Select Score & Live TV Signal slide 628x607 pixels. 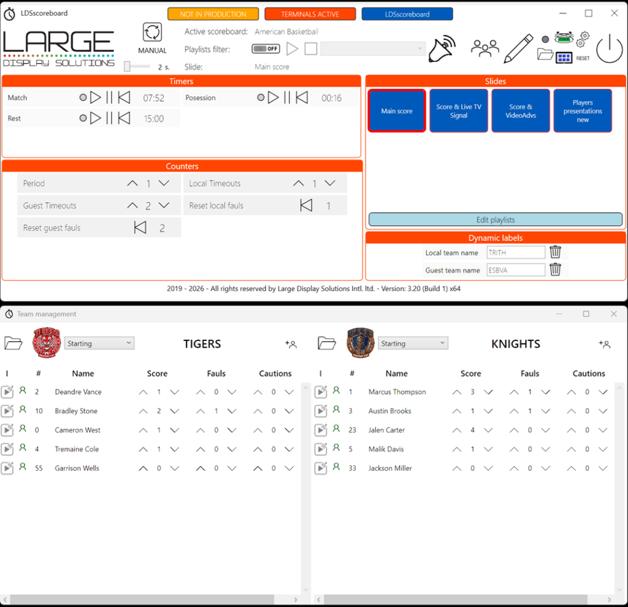point(459,111)
